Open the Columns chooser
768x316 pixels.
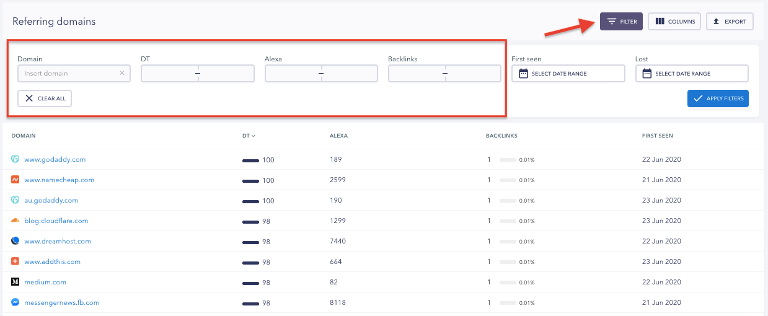click(674, 22)
